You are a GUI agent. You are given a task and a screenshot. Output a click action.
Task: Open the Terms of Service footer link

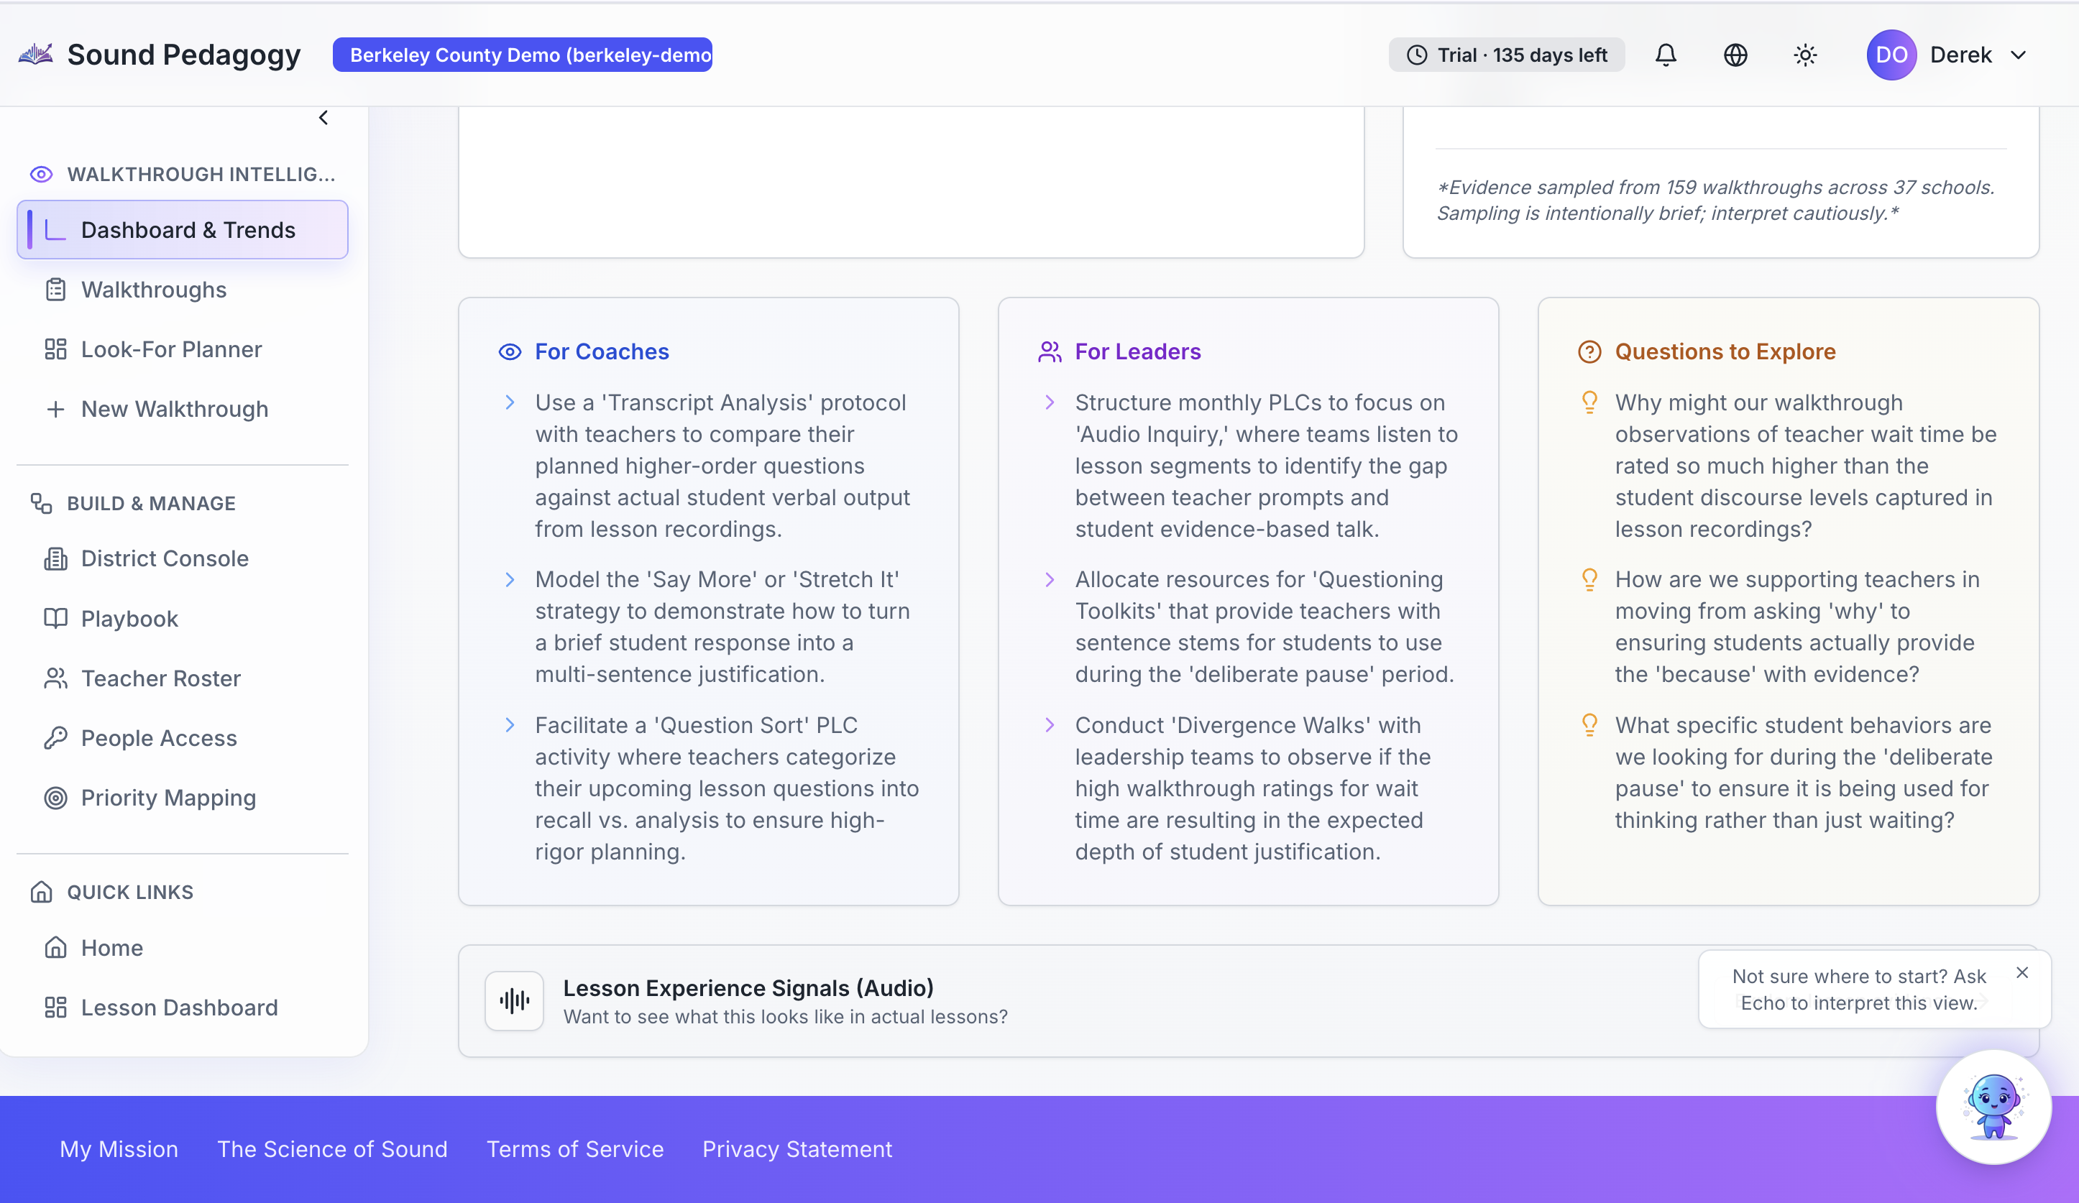(575, 1148)
